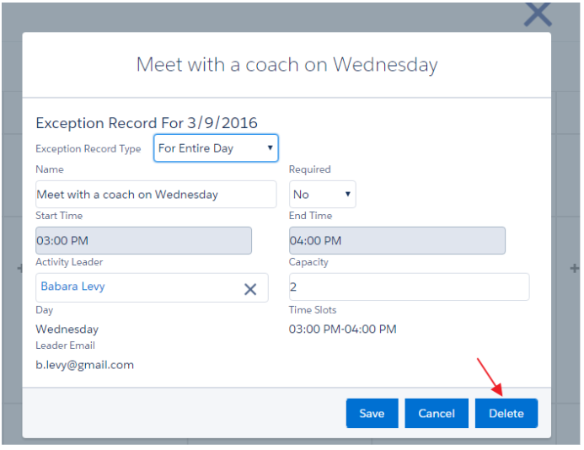Click the 'Exception Record For 3/9/2016' heading
The width and height of the screenshot is (584, 450).
[147, 123]
